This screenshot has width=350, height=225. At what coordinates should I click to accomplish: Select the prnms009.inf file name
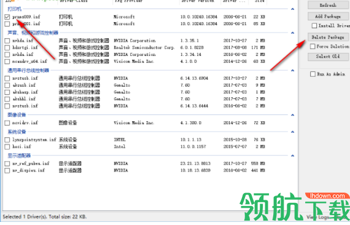tap(26, 17)
